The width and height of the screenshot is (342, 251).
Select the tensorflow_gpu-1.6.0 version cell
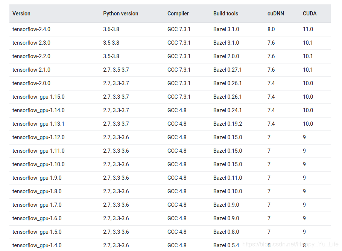pos(37,218)
